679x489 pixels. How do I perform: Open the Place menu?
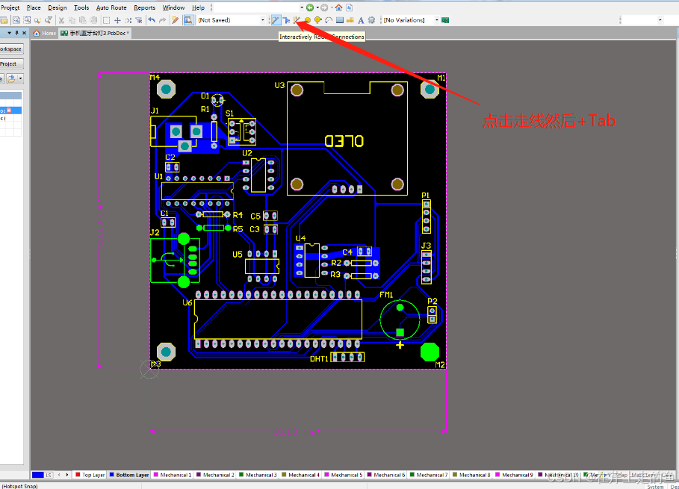point(34,7)
